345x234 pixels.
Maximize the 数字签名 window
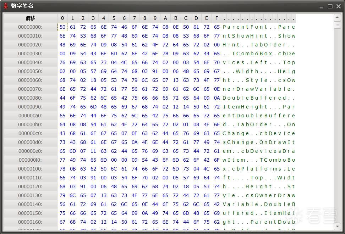pos(330,6)
